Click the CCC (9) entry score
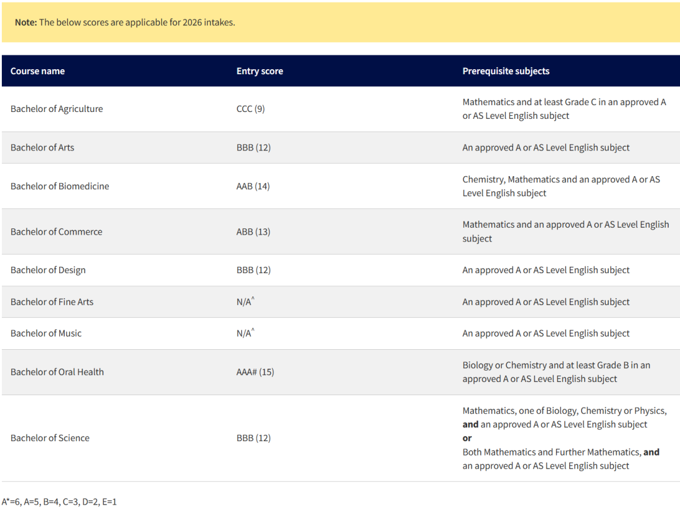Screen dimensions: 680x509 (251, 109)
